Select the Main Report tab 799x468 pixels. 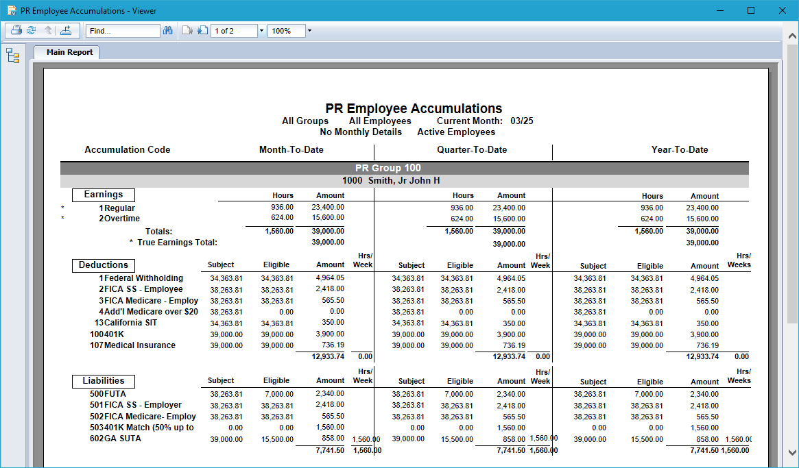pyautogui.click(x=67, y=52)
